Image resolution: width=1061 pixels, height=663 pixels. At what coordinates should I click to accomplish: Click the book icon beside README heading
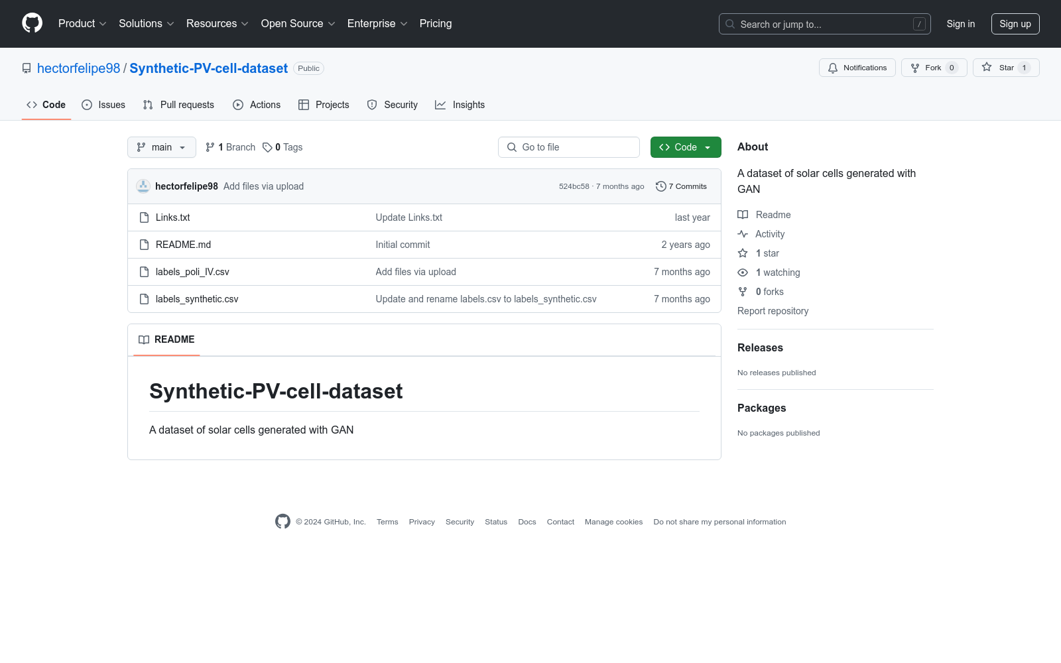(144, 339)
